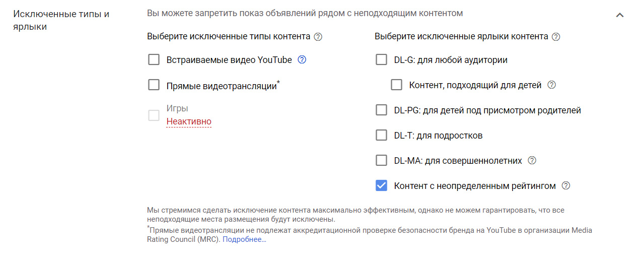The image size is (641, 260).
Task: Enable Встраиваемые видео YouTube checkbox
Action: click(154, 60)
